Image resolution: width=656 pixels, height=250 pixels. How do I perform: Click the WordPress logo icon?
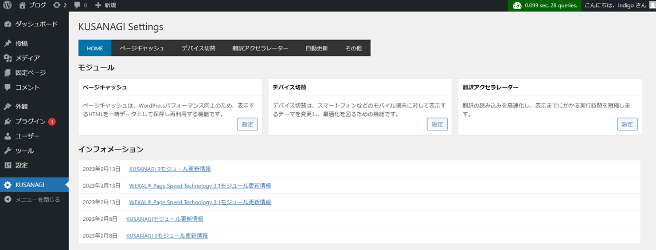(7, 5)
